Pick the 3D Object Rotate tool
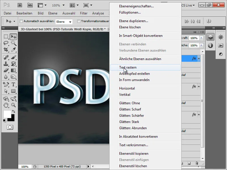 [6, 99]
